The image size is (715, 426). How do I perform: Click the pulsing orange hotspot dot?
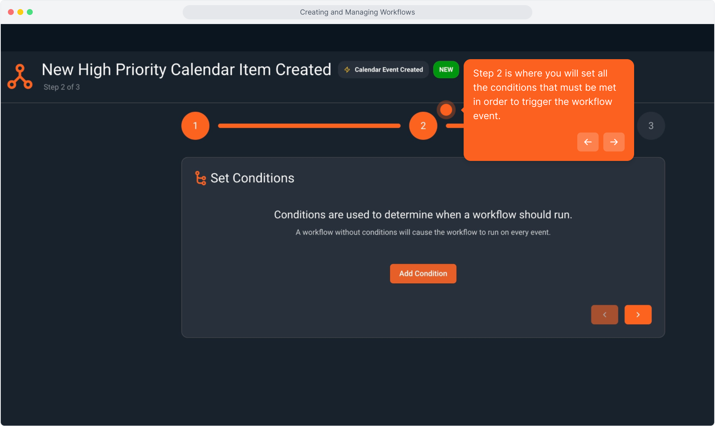click(446, 110)
